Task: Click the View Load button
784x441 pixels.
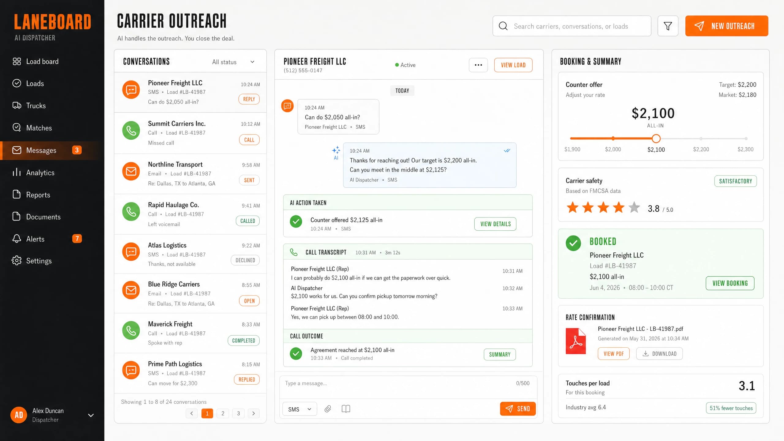Action: click(x=513, y=65)
